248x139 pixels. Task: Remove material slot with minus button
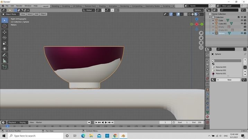tap(245, 63)
